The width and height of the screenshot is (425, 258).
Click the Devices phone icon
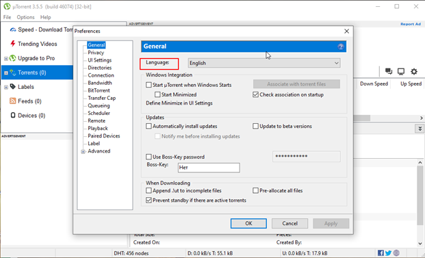13,116
